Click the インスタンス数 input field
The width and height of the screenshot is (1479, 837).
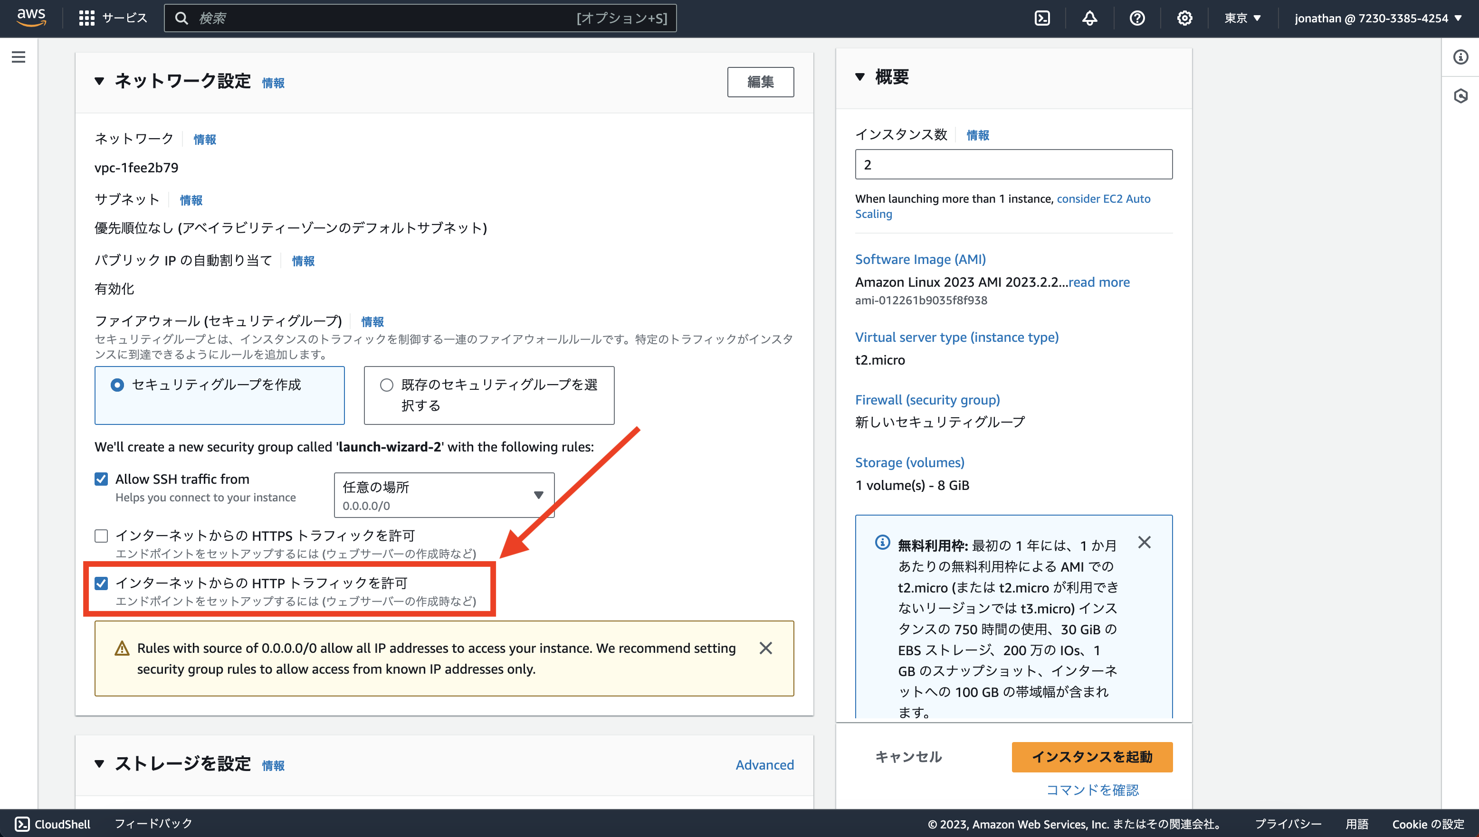point(1013,164)
